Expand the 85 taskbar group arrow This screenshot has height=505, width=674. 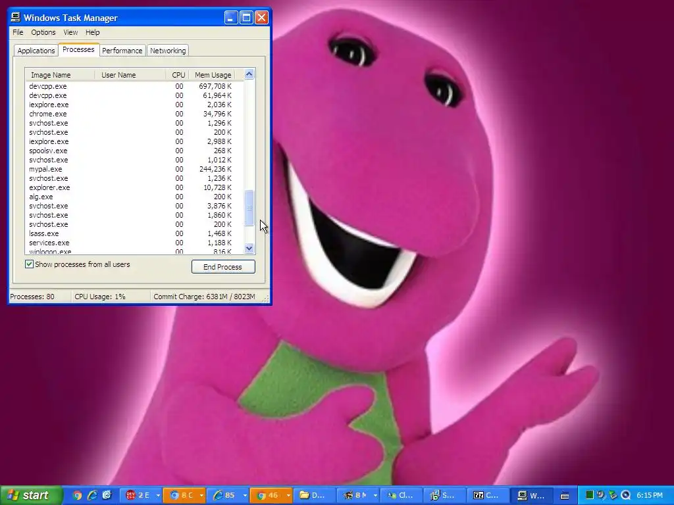coord(245,496)
